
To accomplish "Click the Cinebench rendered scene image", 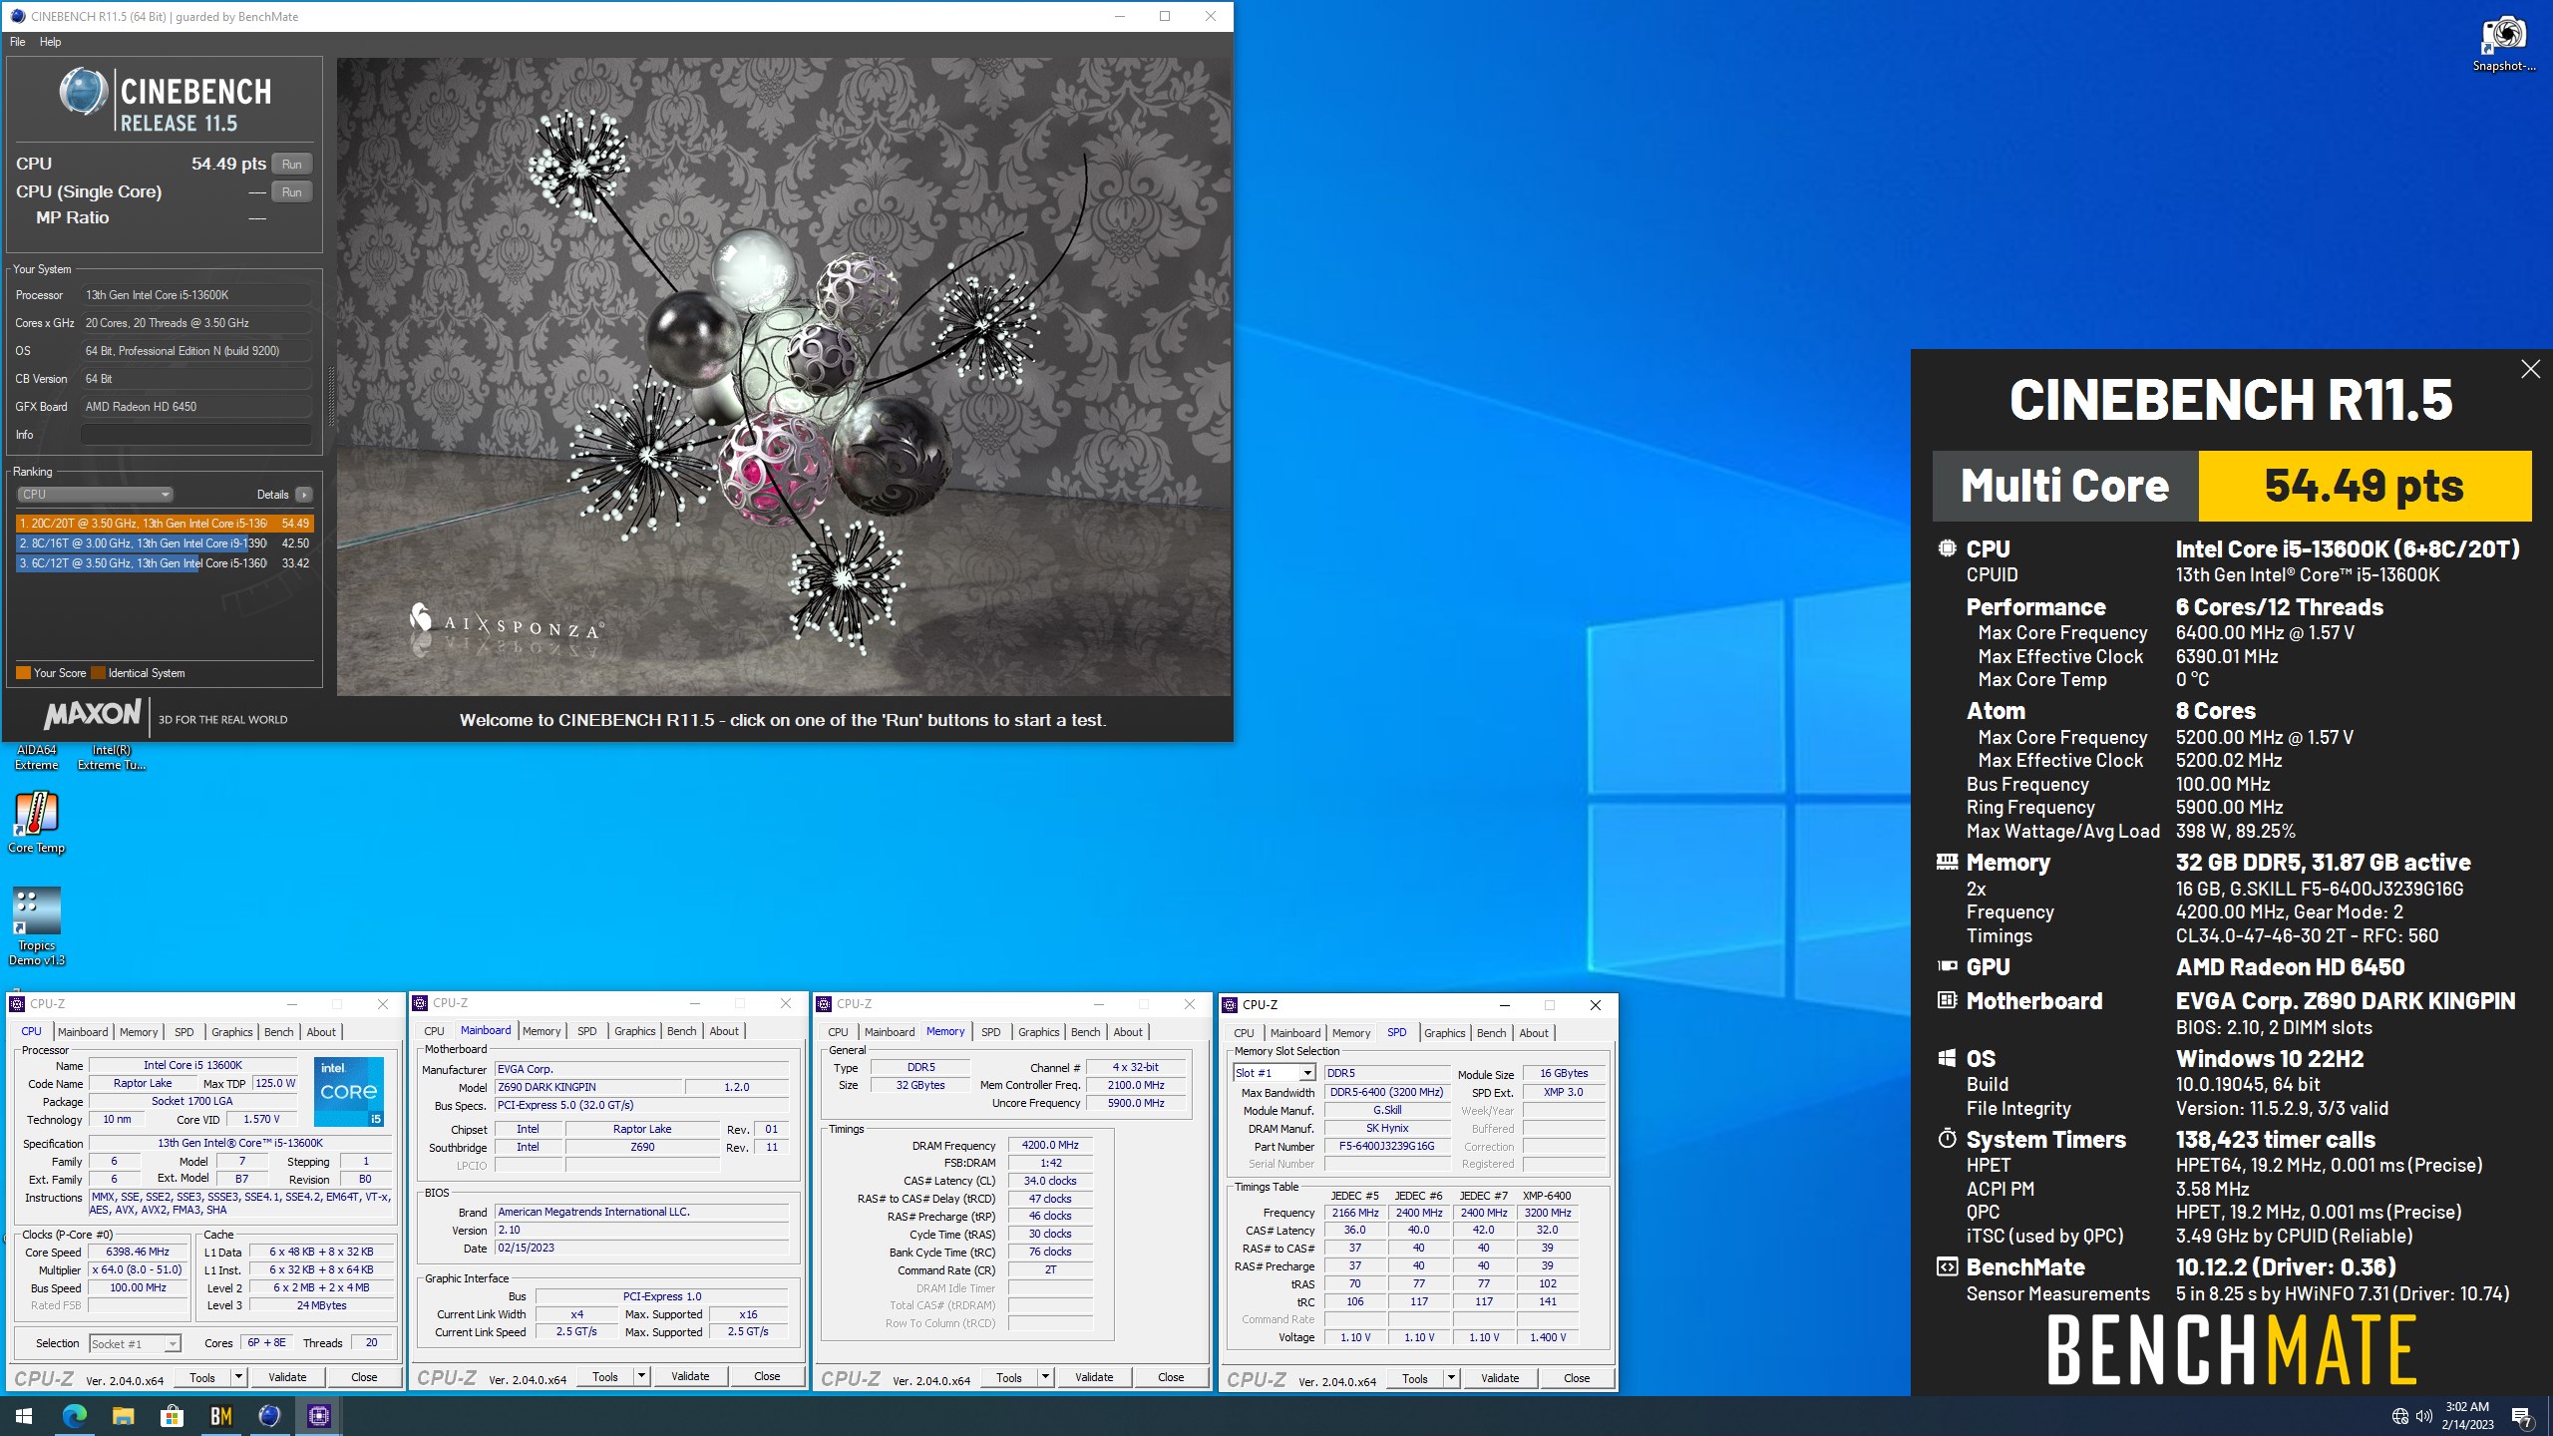I will (784, 377).
